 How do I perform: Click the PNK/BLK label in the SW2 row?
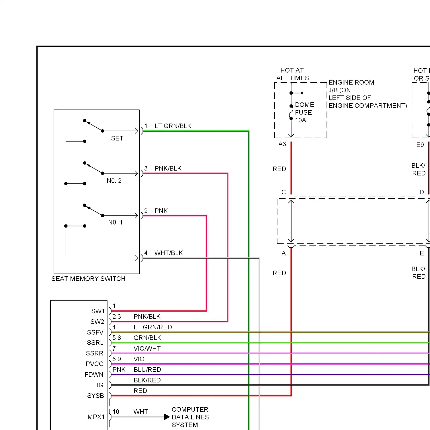tap(147, 316)
